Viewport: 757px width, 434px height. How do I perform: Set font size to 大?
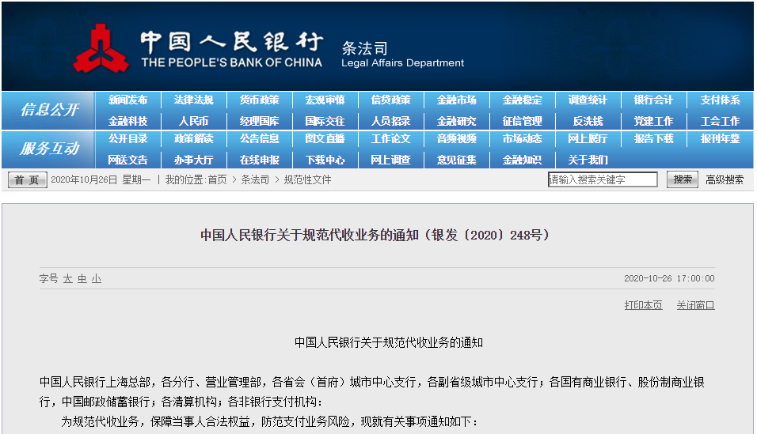pyautogui.click(x=67, y=279)
